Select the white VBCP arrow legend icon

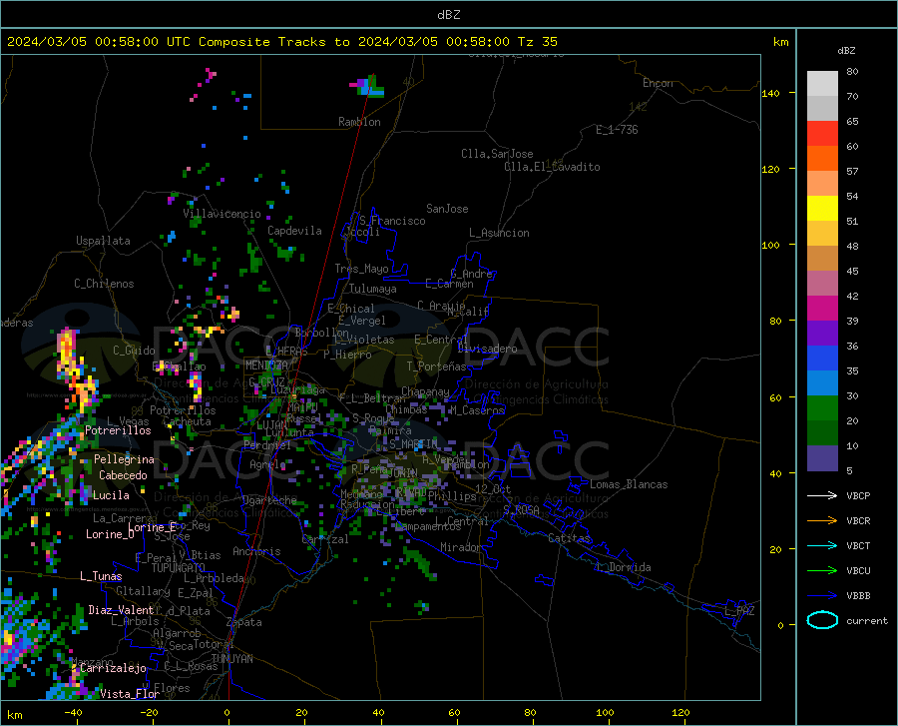tap(822, 495)
